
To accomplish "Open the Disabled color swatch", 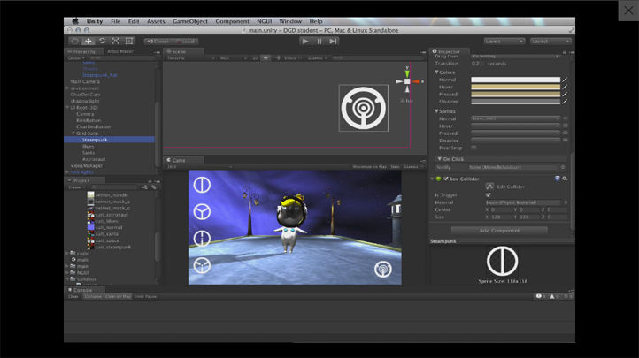I will 515,102.
